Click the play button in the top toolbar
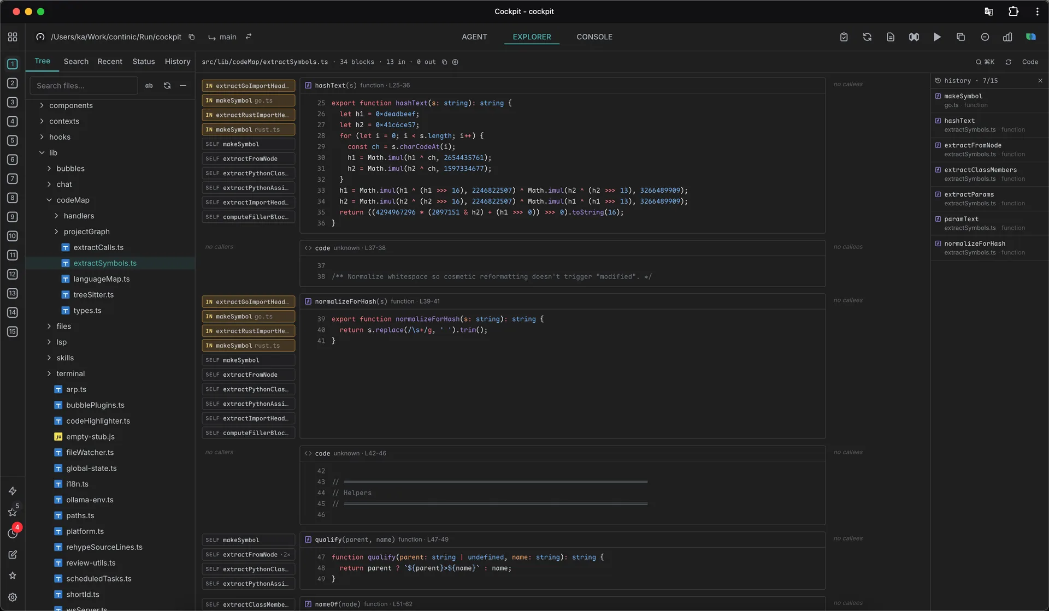Viewport: 1049px width, 611px height. (x=938, y=37)
